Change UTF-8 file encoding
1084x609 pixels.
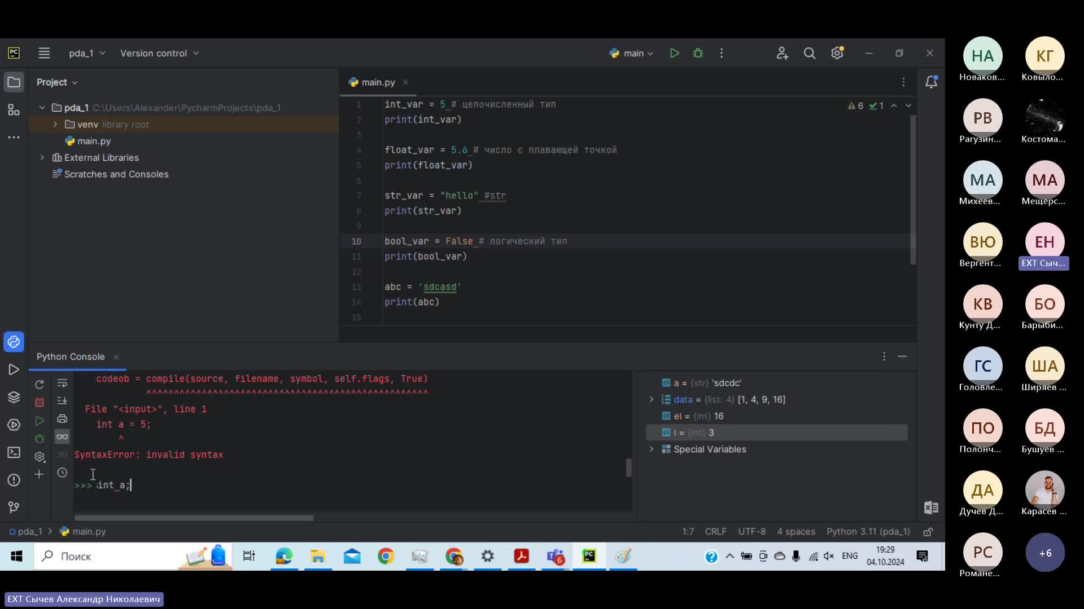pyautogui.click(x=752, y=532)
